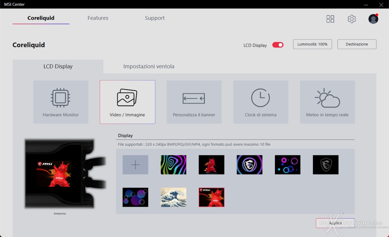Image resolution: width=389 pixels, height=237 pixels.
Task: Click the Applica button
Action: [335, 223]
